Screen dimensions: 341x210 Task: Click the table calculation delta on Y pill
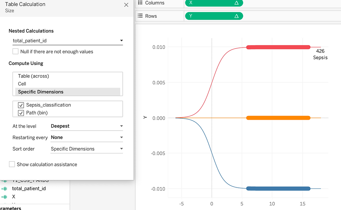(x=237, y=16)
